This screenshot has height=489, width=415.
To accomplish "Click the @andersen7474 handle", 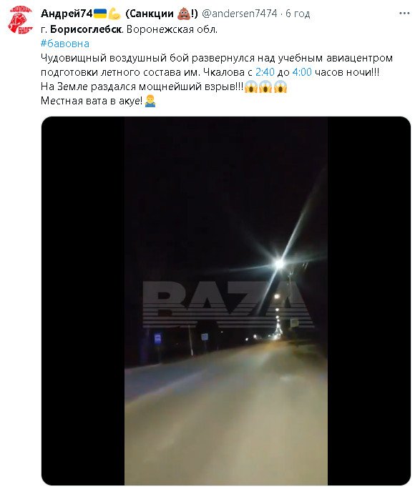I will coord(239,14).
